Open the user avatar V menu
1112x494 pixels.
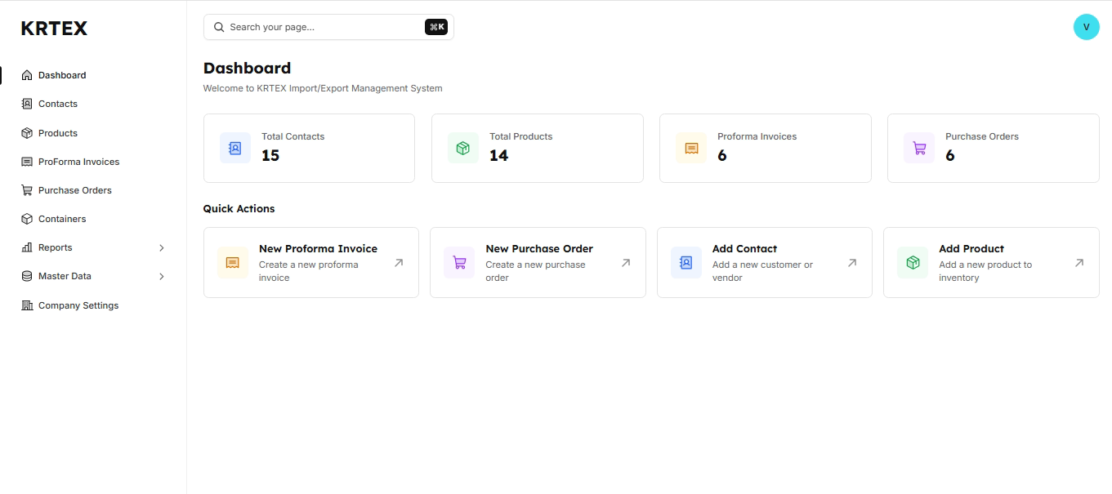[x=1086, y=27]
